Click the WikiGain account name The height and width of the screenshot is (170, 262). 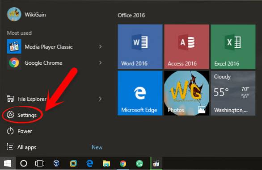pos(35,15)
